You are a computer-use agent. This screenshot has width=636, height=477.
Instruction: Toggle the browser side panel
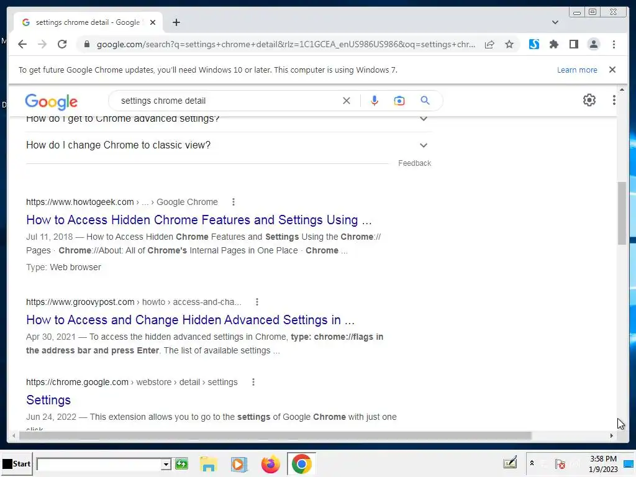coord(573,44)
